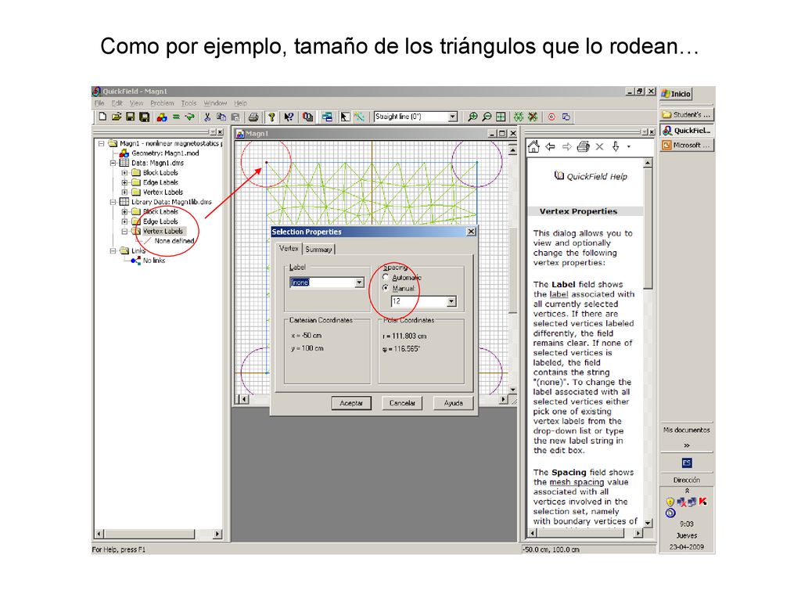801x601 pixels.
Task: Click the Copy toolbar icon
Action: [221, 117]
